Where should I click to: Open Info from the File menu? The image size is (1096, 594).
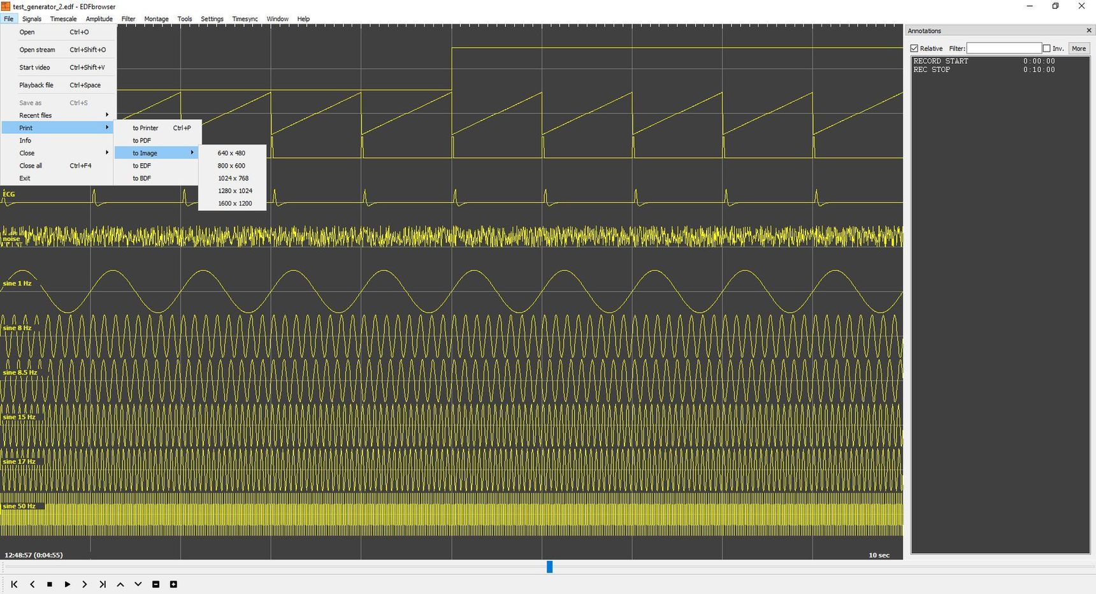point(59,141)
